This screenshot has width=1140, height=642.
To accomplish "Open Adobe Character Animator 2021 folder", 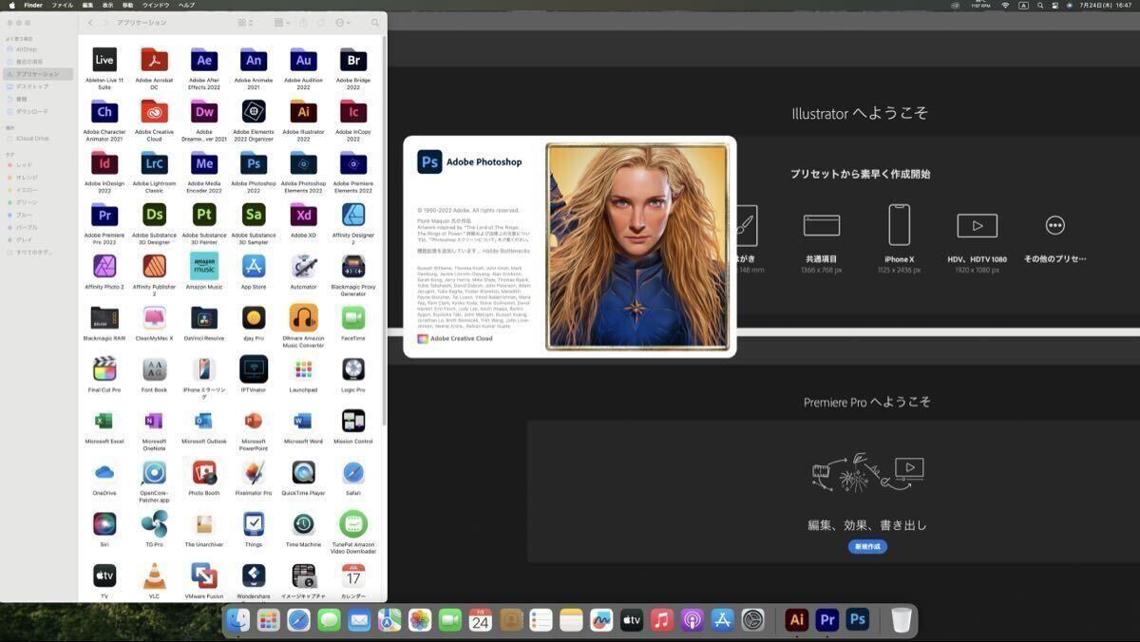I will [104, 112].
